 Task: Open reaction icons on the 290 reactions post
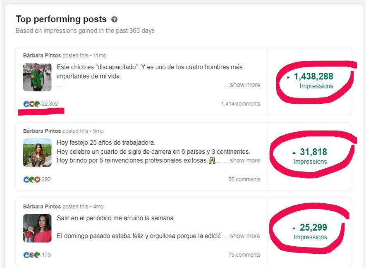32,179
